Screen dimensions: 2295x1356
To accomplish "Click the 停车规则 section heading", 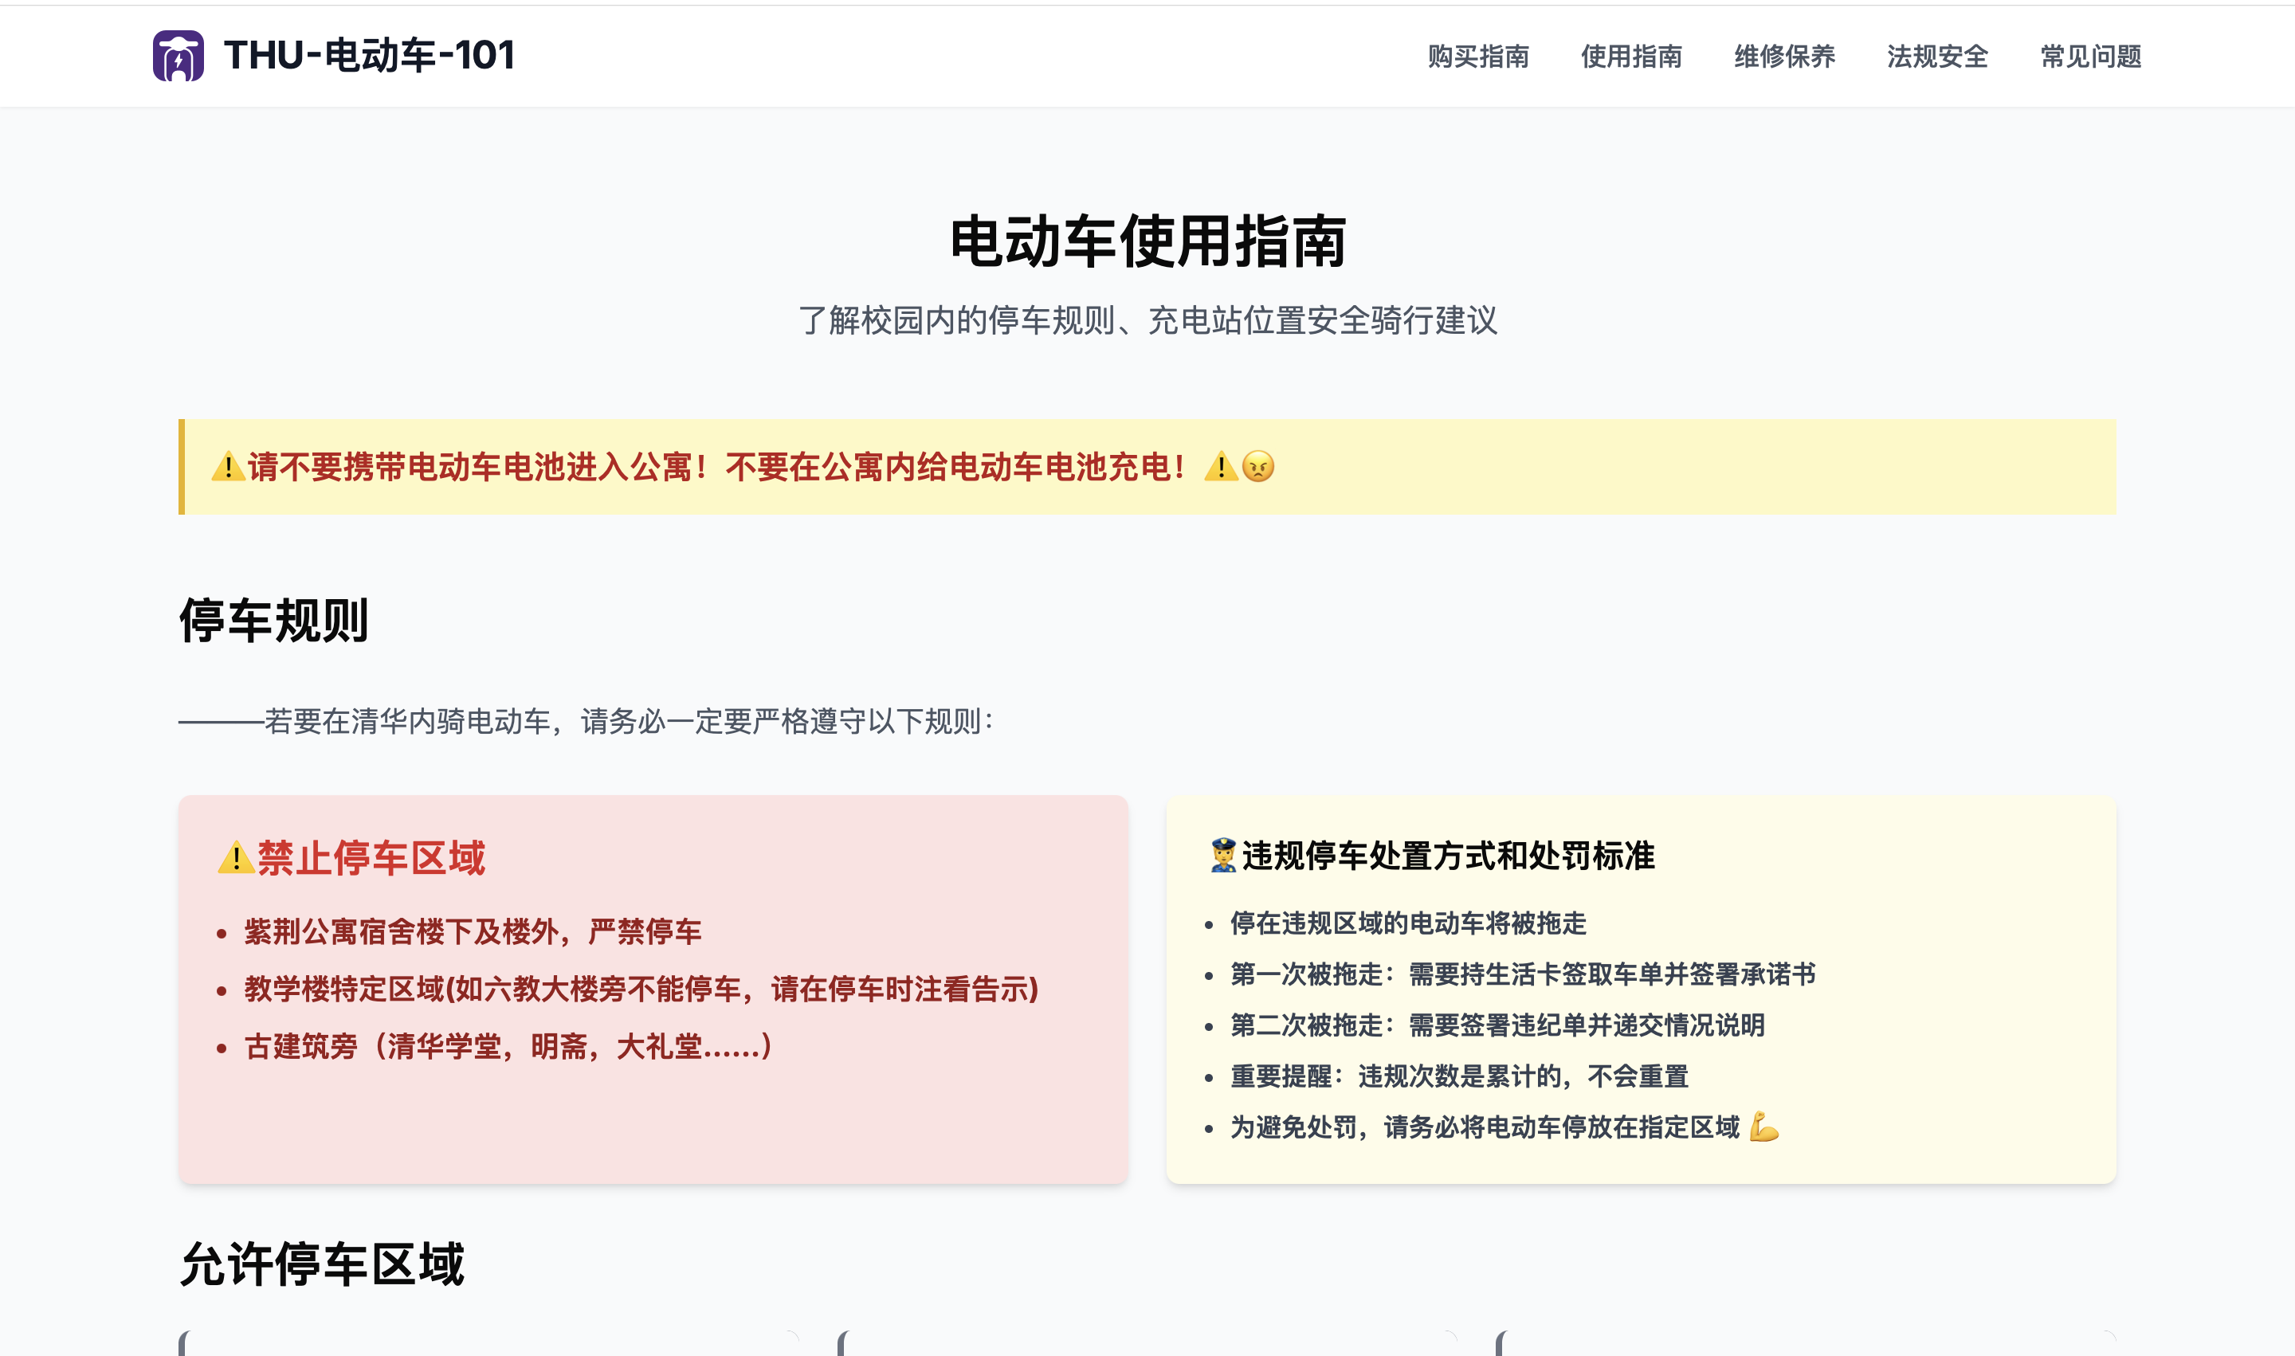I will (x=274, y=621).
